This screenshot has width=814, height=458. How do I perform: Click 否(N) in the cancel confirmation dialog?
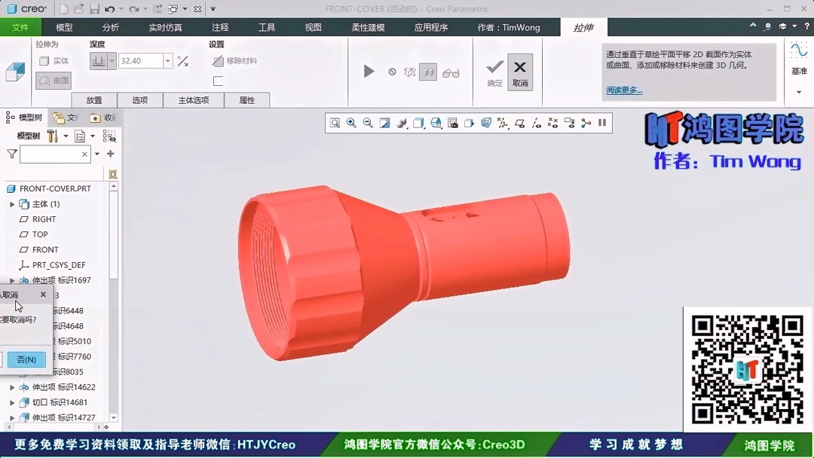[x=25, y=359]
